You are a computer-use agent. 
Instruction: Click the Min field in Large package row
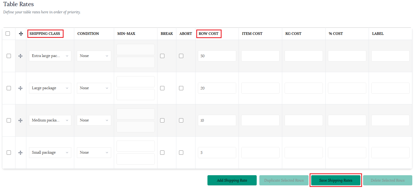(x=136, y=82)
